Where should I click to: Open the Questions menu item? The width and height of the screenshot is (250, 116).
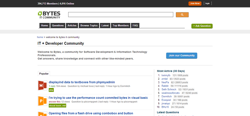click(x=58, y=26)
